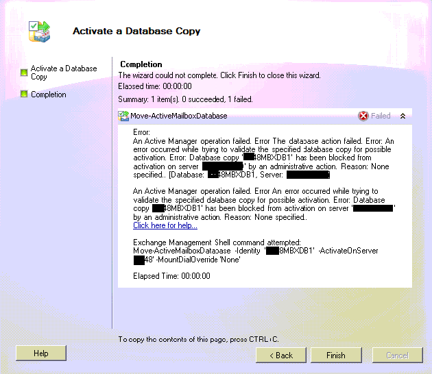
Task: Click the Move-ActiveMailboxDatabase task icon
Action: click(123, 116)
